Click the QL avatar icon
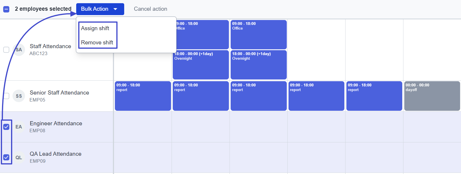The width and height of the screenshot is (461, 174). click(19, 157)
